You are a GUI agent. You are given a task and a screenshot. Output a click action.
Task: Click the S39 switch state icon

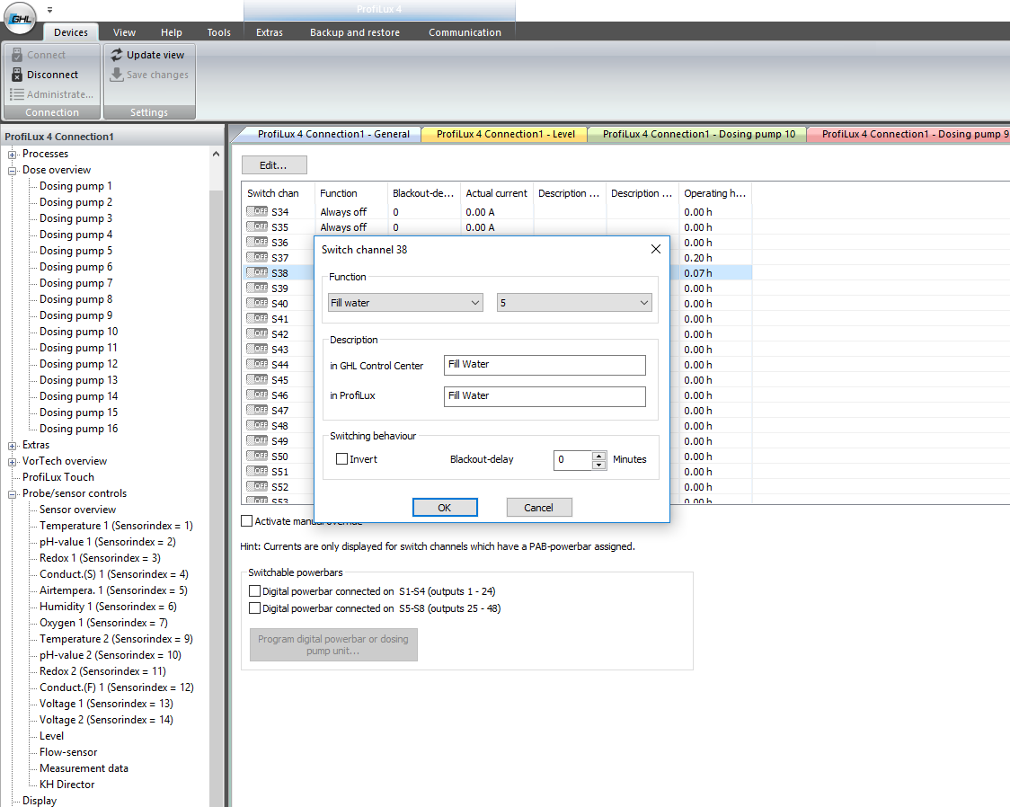257,288
